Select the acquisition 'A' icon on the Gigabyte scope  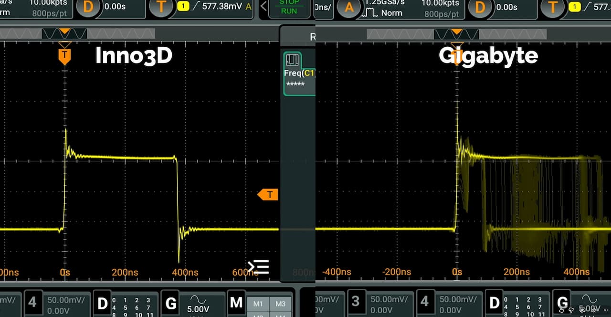(x=350, y=7)
